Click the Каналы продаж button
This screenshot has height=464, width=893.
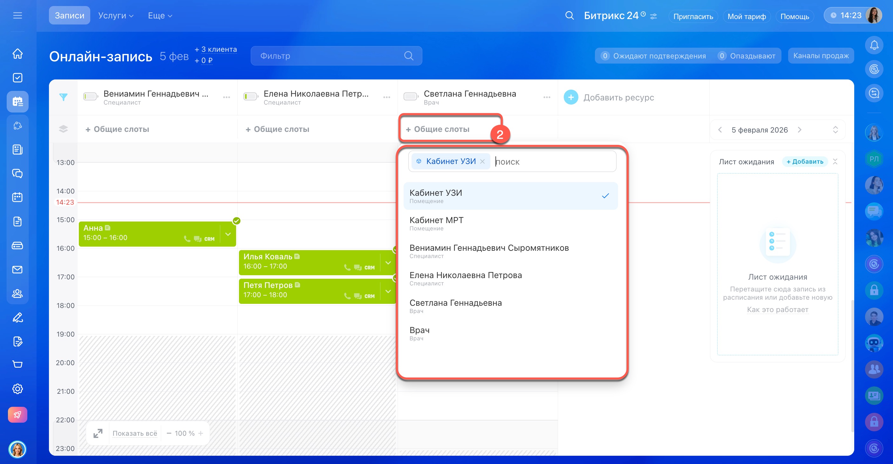point(821,56)
